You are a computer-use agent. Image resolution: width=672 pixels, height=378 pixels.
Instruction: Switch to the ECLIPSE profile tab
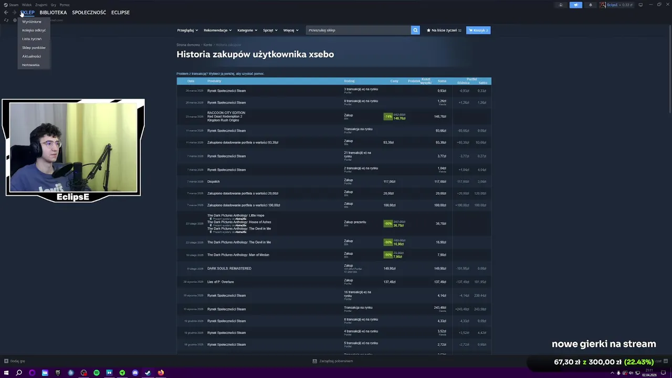(120, 13)
